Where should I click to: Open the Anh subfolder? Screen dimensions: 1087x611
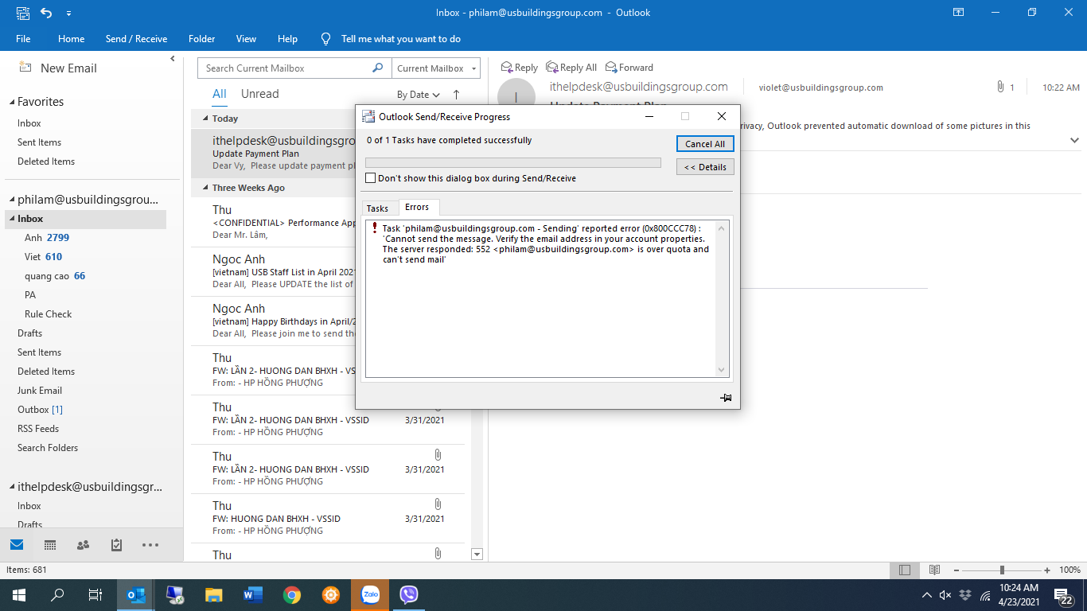coord(47,238)
